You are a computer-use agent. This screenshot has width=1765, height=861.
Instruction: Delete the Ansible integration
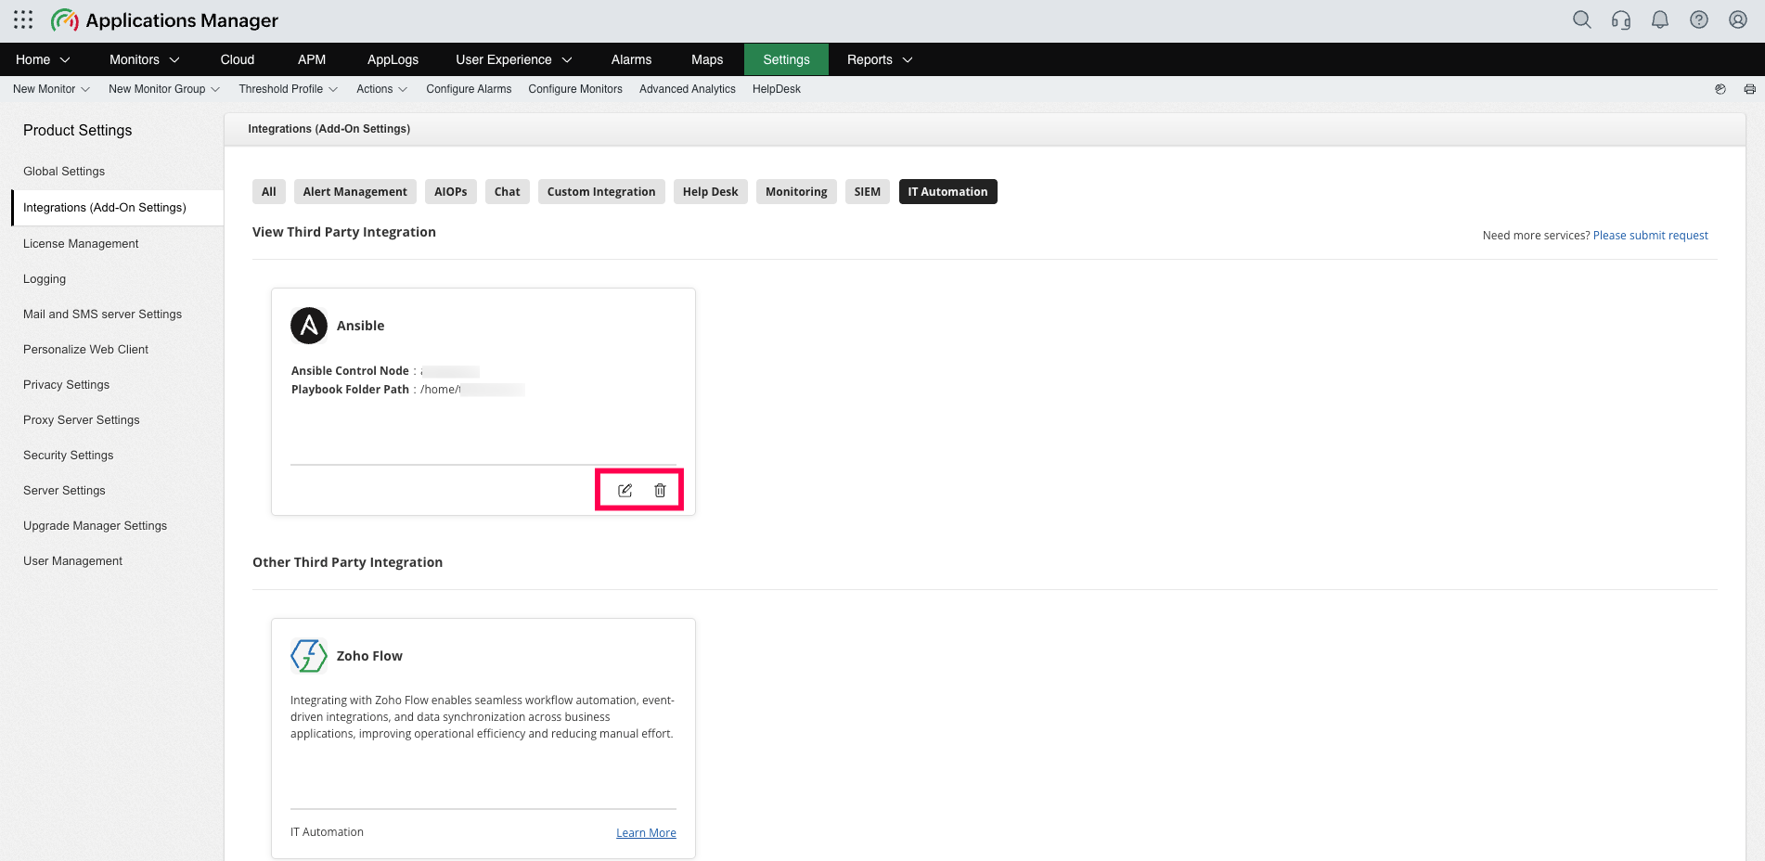[660, 490]
